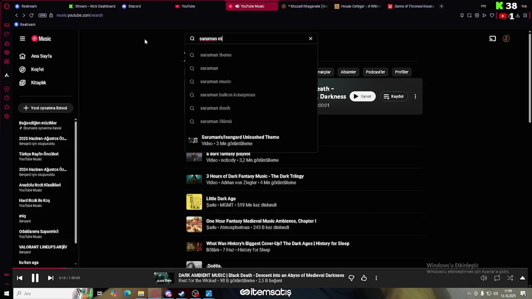Open the hamburger guide menu
This screenshot has width=532, height=299.
pos(22,39)
